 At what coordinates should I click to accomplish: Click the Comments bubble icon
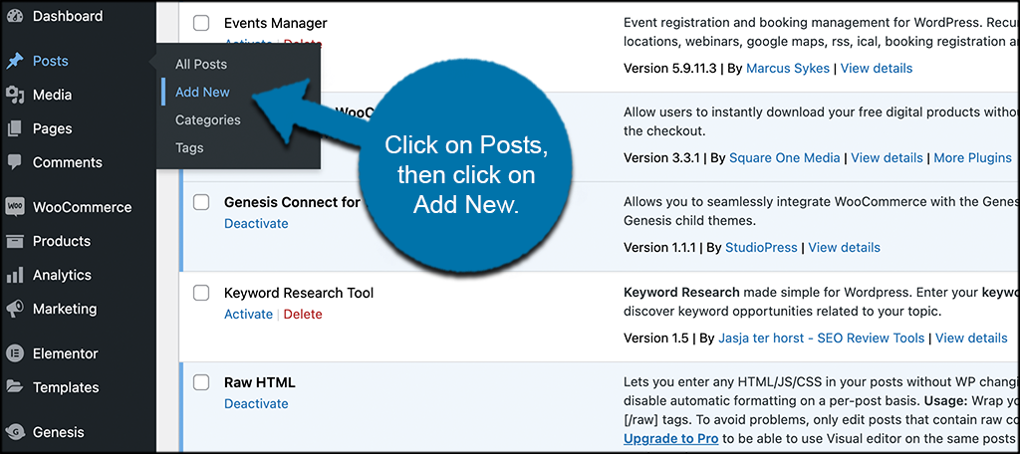tap(15, 162)
